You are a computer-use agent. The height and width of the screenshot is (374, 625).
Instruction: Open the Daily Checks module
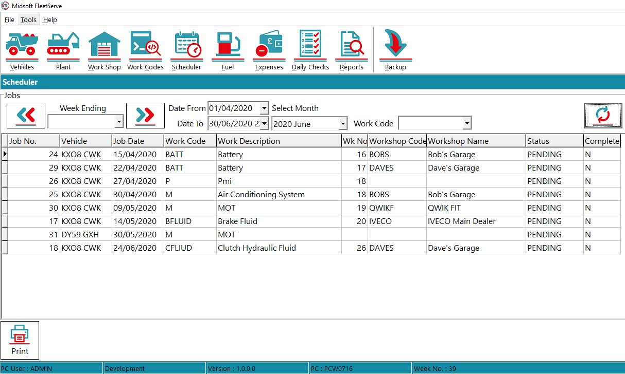tap(309, 49)
